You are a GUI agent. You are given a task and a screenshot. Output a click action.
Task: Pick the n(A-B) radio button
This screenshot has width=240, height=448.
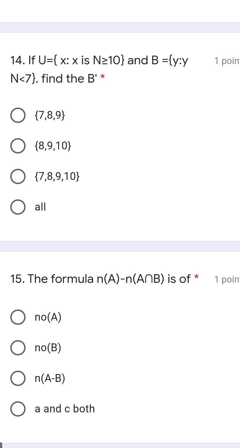pyautogui.click(x=18, y=378)
